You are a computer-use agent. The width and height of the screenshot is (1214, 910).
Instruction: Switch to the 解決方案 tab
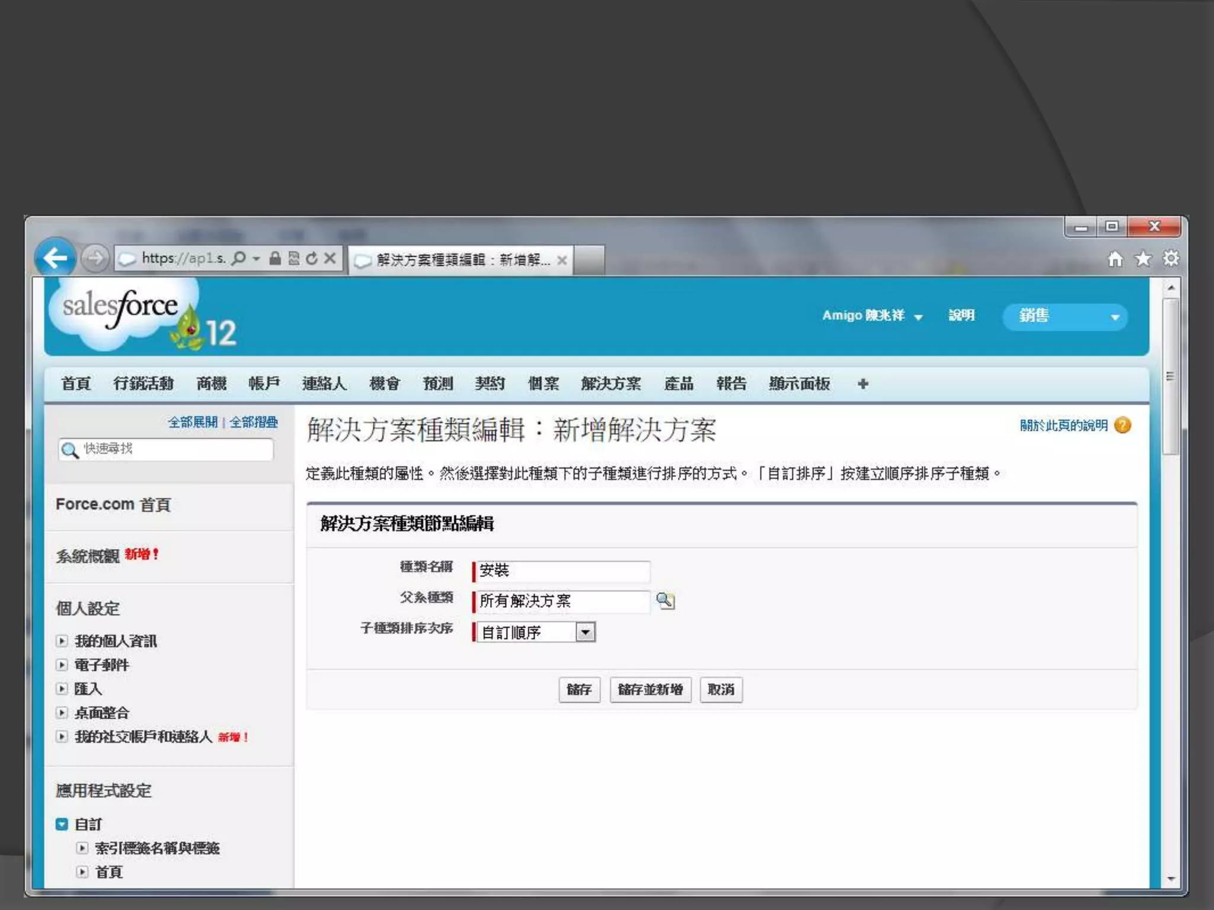point(611,384)
